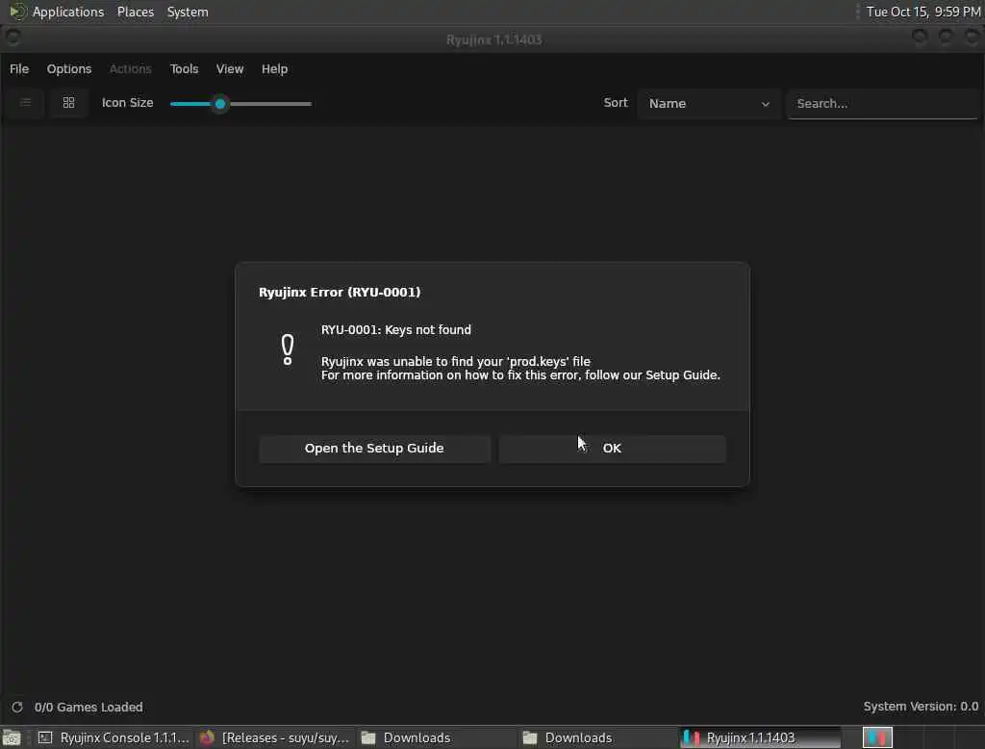Open the workspace switcher at bottom right
The image size is (985, 749).
click(877, 737)
